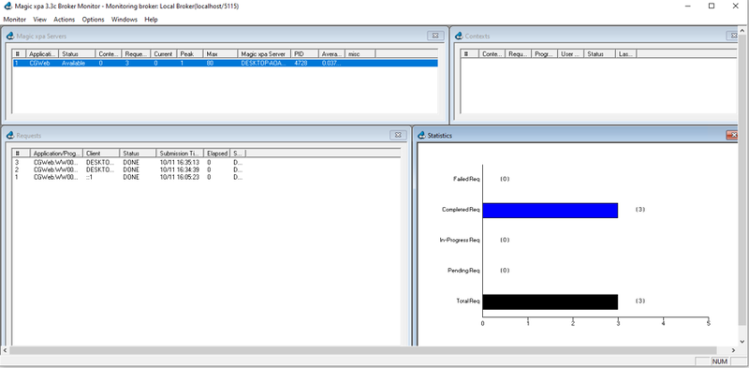Click the Status column header in Requests
The height and width of the screenshot is (368, 749).
click(138, 154)
